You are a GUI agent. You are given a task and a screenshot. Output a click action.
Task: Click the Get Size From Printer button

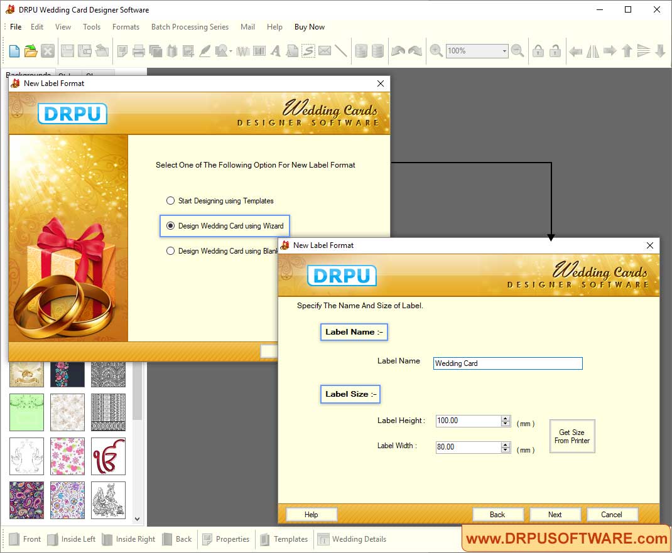point(572,436)
